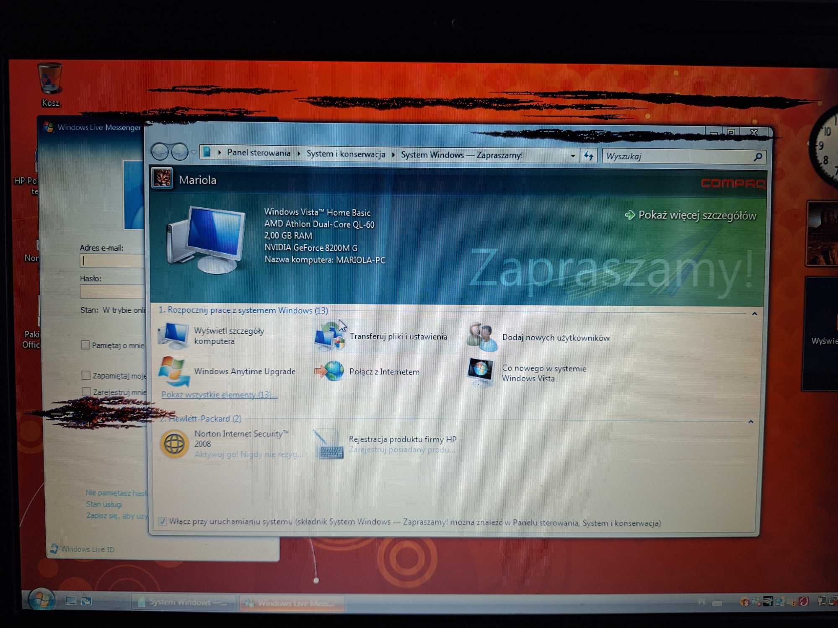
Task: Open recent pages dropdown beside navigation arrows
Action: [x=194, y=152]
